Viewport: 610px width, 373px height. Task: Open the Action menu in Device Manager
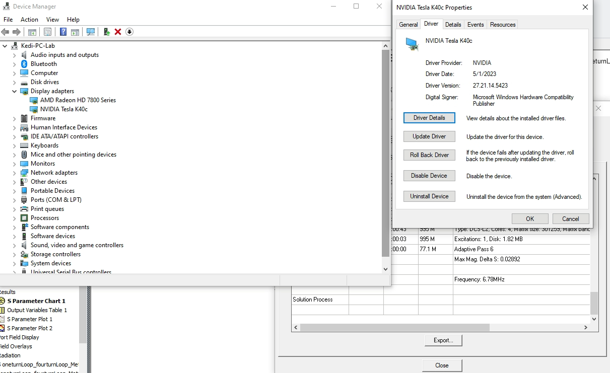click(x=29, y=20)
